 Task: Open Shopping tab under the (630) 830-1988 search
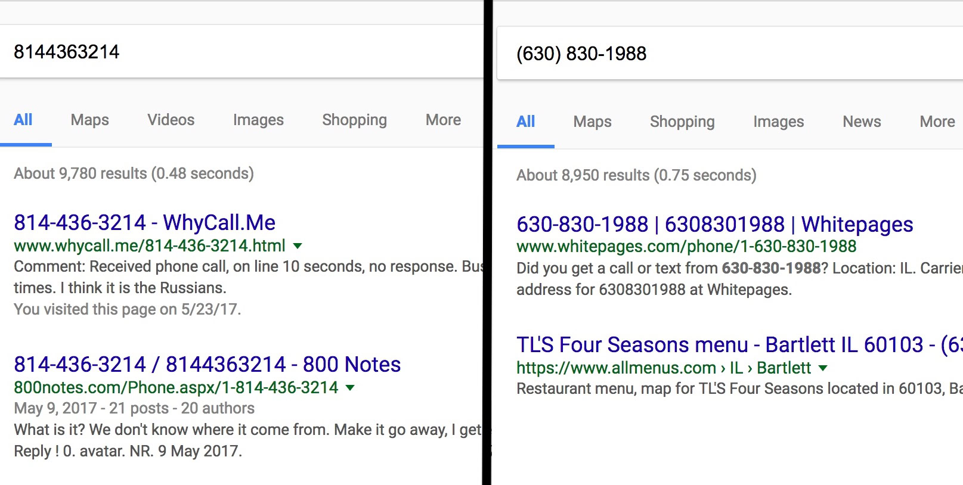coord(682,122)
